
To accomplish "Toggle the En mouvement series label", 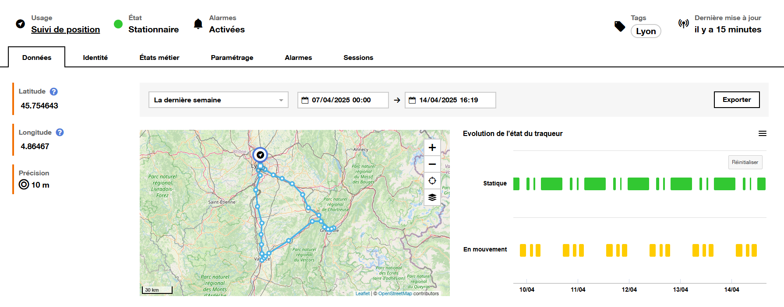I will [x=485, y=250].
